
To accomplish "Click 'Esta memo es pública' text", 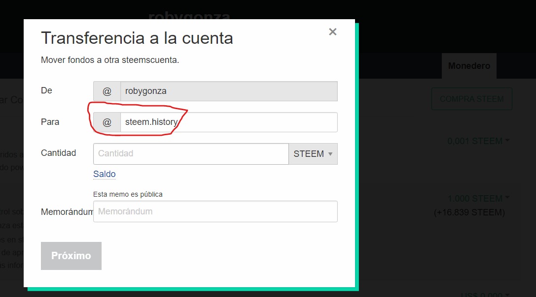I will [128, 194].
